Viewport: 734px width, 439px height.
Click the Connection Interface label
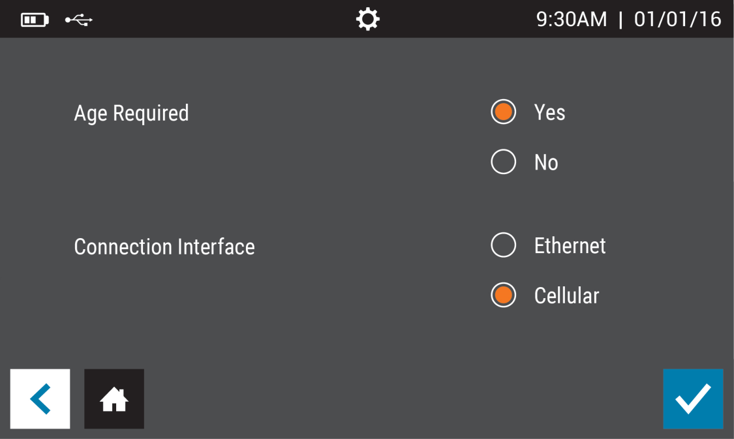tap(164, 247)
